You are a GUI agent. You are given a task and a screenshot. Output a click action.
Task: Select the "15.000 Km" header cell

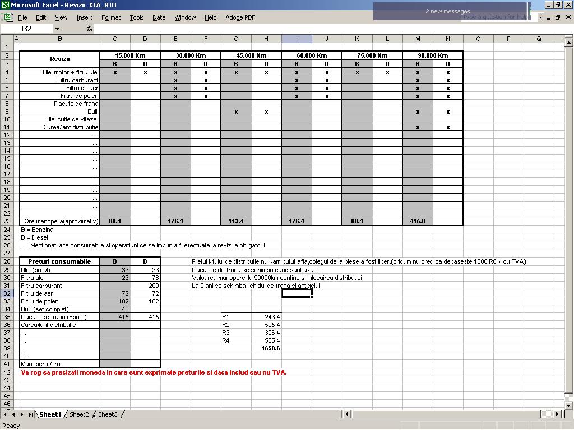tap(130, 55)
